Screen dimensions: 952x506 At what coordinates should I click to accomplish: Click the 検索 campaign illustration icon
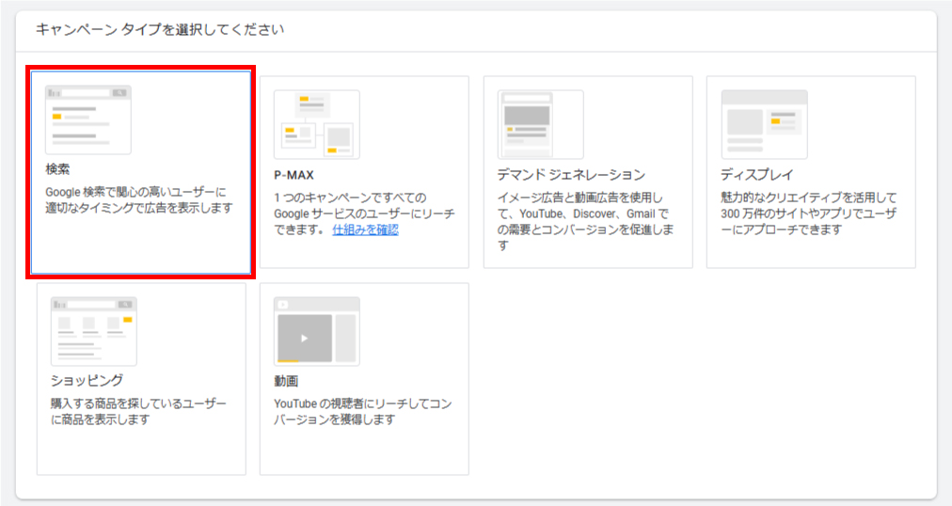[88, 119]
